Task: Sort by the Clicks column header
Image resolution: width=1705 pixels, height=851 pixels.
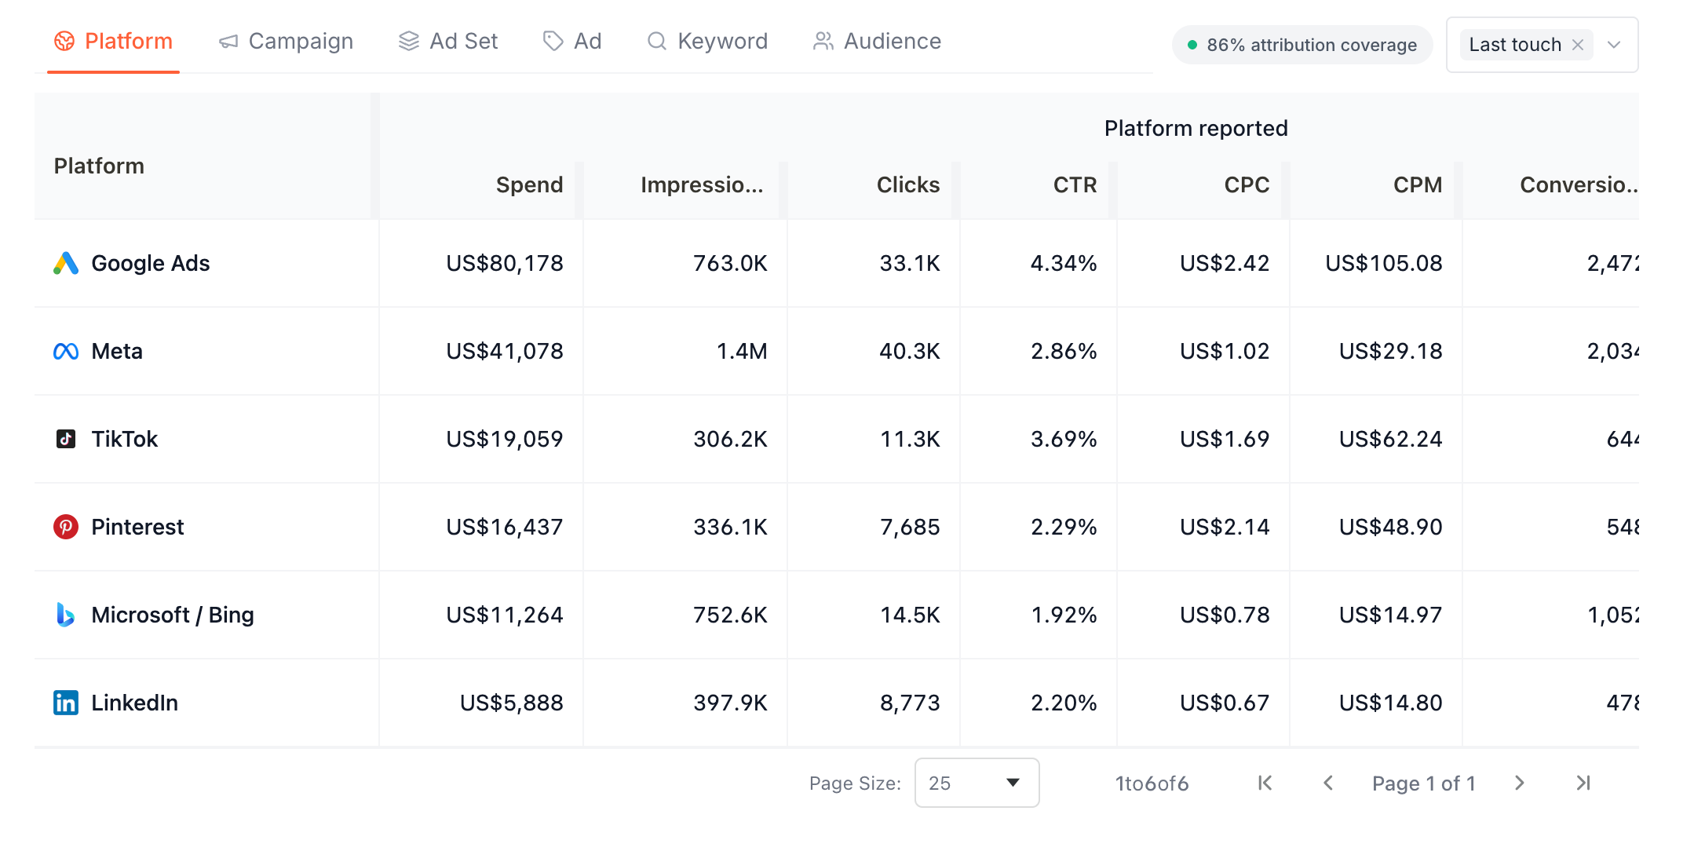Action: pyautogui.click(x=908, y=184)
